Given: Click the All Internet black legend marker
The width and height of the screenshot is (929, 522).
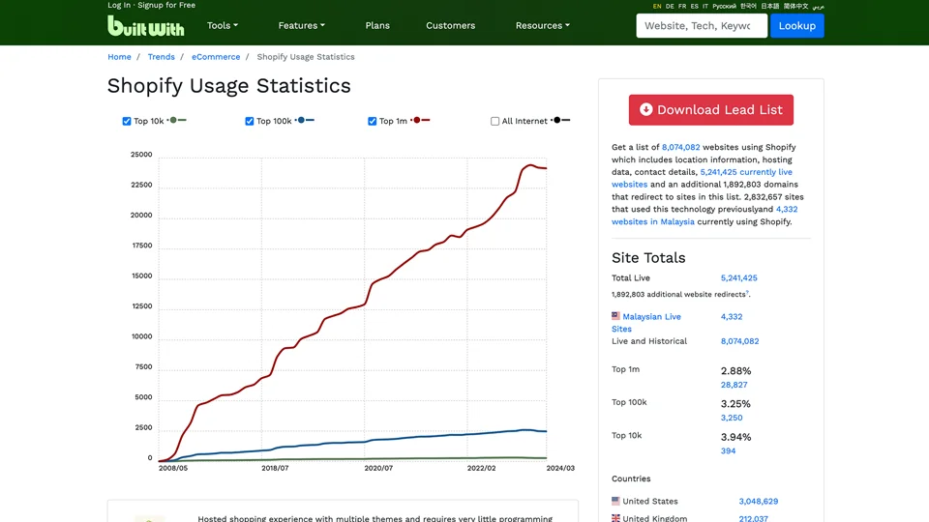Looking at the screenshot, I should coord(560,120).
